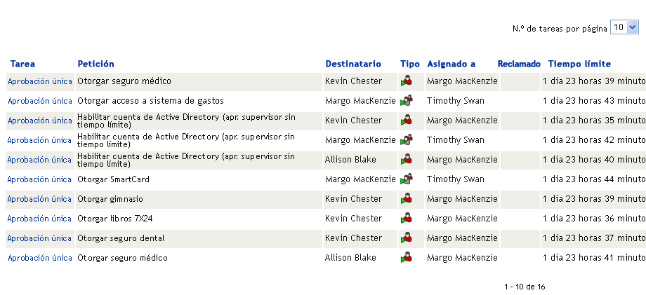Click the type icon in the Otorgar SmartCard row
Viewport: 646px width, 295px height.
click(x=406, y=179)
